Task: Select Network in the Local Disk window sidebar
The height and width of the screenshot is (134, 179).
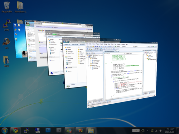Action: [x=69, y=71]
